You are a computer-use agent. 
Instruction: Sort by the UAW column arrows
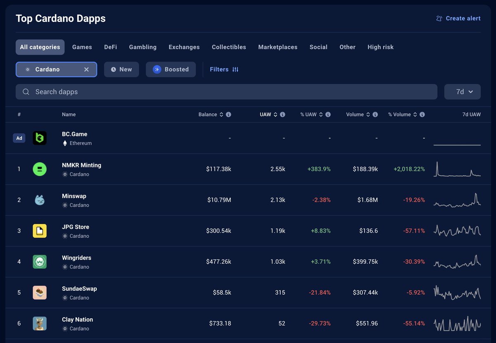point(275,114)
